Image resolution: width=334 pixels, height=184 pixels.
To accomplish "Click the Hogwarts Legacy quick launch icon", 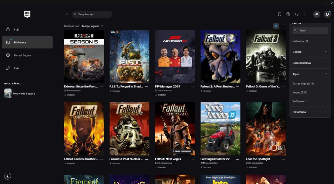I will coord(8,93).
